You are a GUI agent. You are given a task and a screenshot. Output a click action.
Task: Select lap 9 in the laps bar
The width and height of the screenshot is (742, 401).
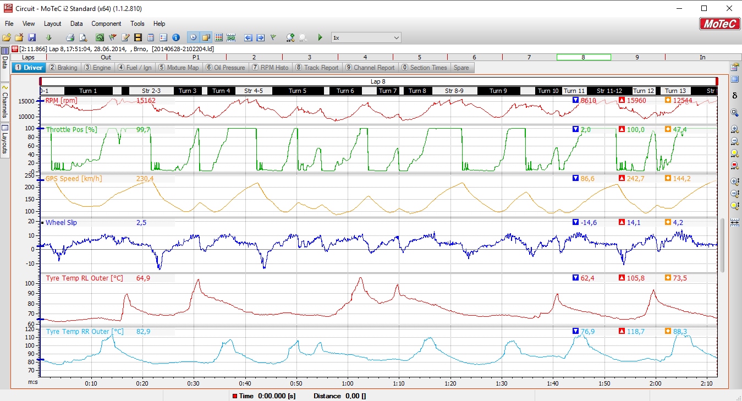click(637, 57)
